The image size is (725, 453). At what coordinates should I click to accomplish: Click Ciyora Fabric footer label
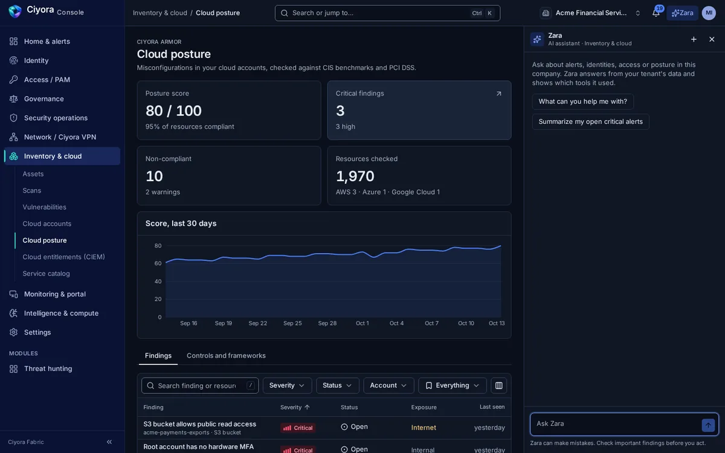(26, 442)
